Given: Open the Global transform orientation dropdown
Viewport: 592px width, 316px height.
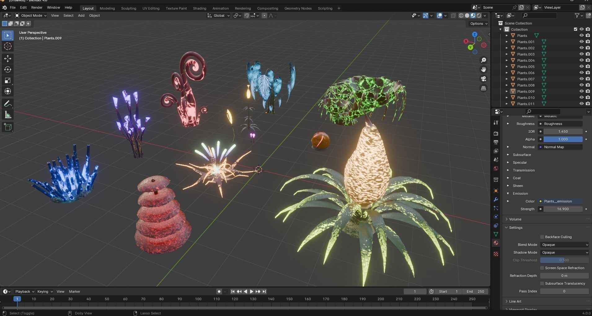Looking at the screenshot, I should pyautogui.click(x=219, y=16).
